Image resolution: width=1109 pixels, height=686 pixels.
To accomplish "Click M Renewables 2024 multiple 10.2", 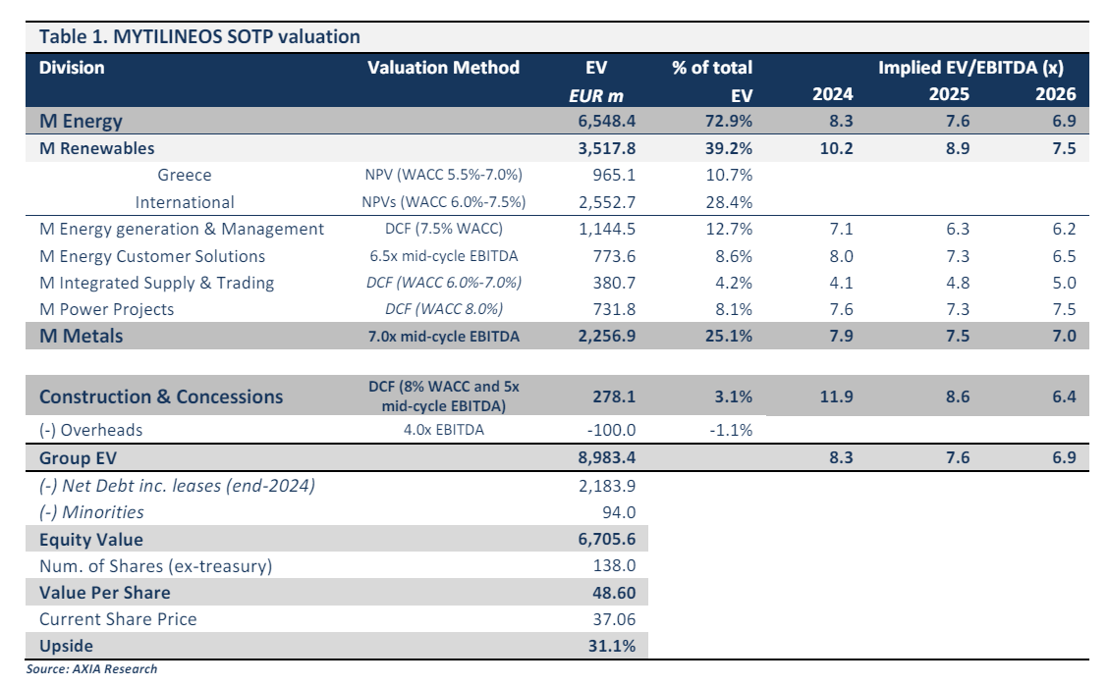I will click(x=837, y=148).
